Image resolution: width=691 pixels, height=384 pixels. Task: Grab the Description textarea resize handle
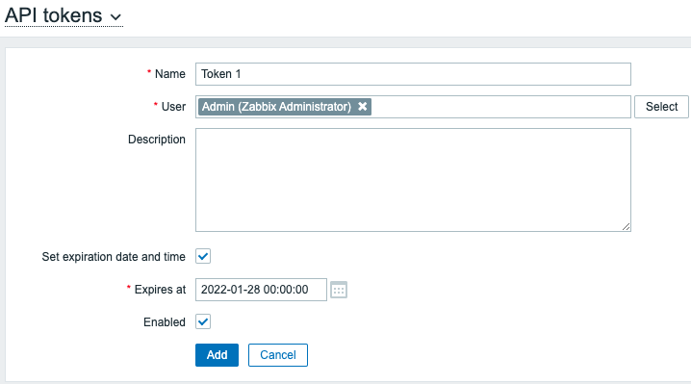tap(626, 226)
